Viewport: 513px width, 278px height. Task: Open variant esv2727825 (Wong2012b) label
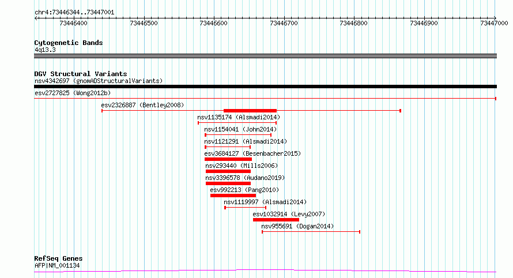[x=73, y=93]
